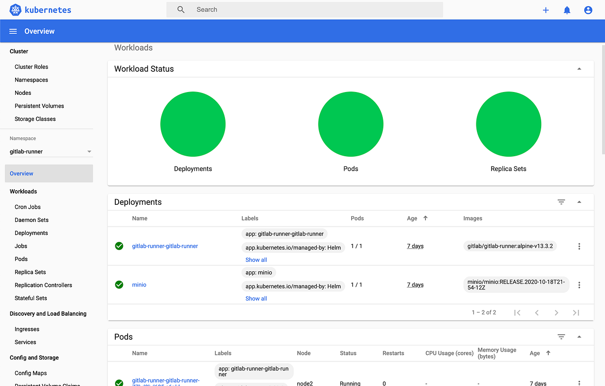
Task: Go to next page of Deployments pagination
Action: click(x=556, y=312)
